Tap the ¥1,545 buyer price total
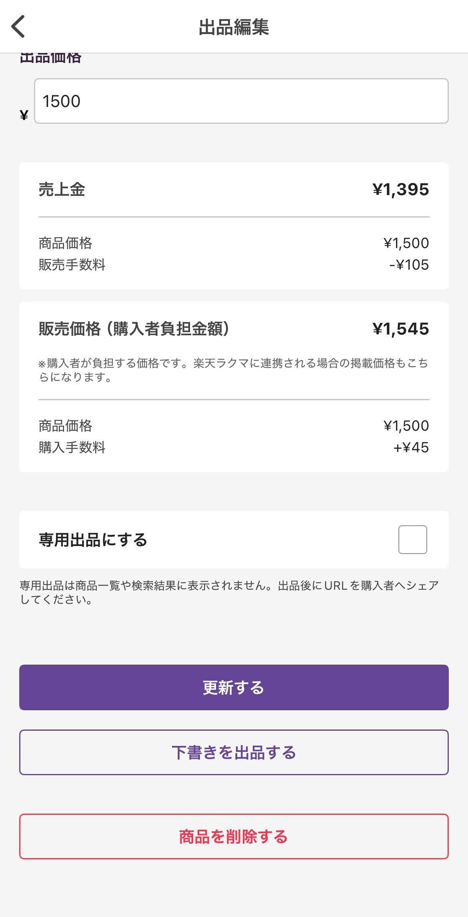 [400, 329]
